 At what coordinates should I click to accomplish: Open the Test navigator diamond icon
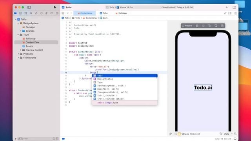point(42,13)
